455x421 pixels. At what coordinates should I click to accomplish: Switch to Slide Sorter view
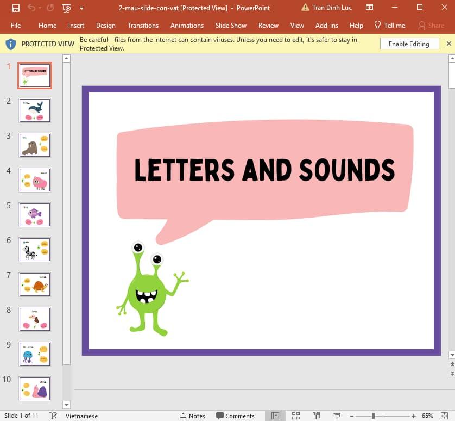click(x=296, y=416)
